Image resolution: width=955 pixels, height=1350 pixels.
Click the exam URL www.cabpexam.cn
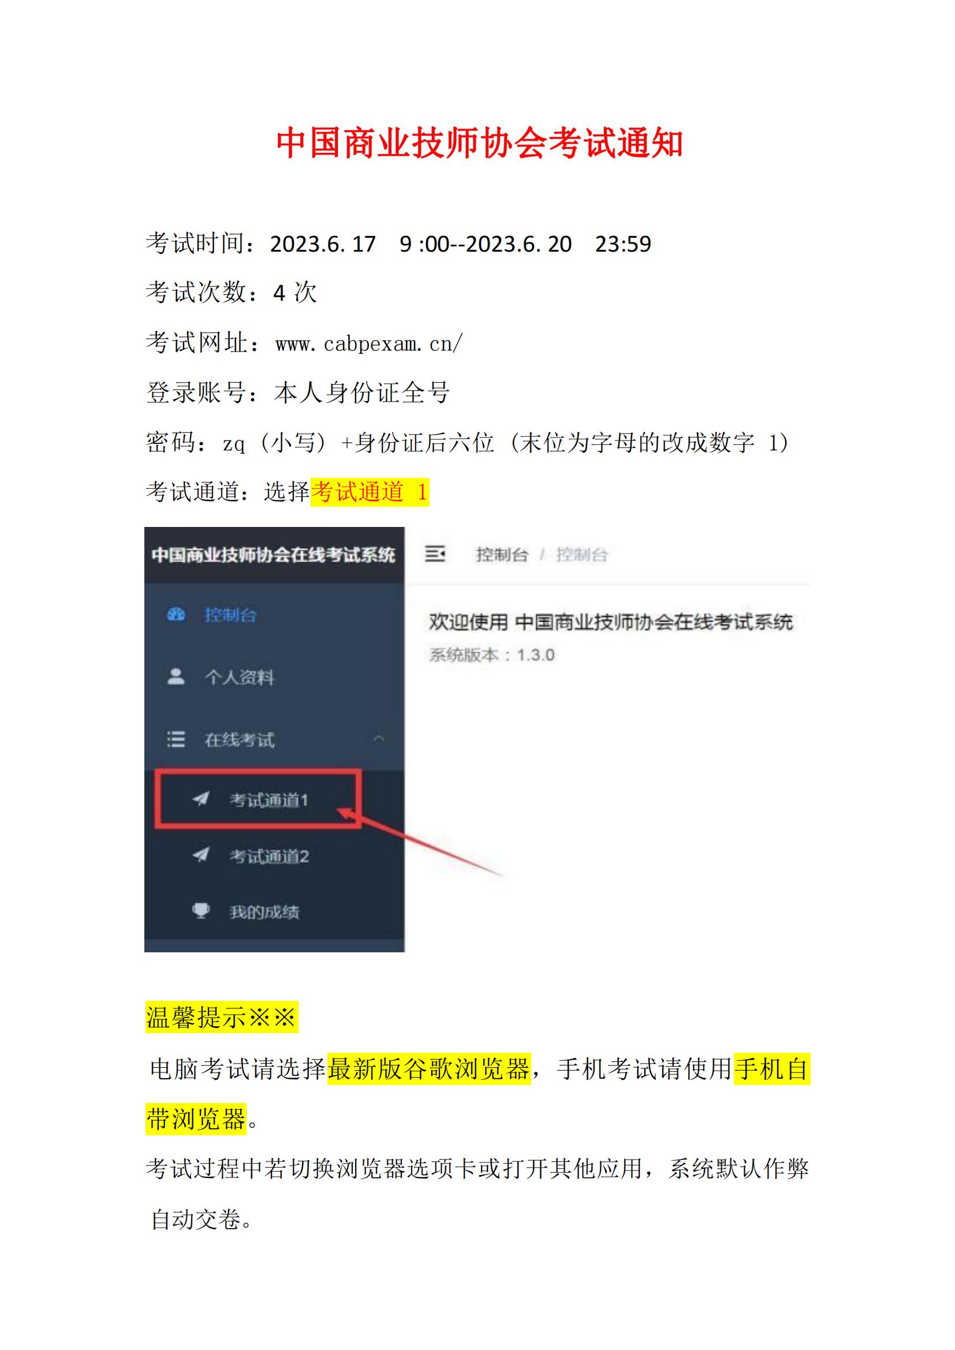tap(370, 343)
